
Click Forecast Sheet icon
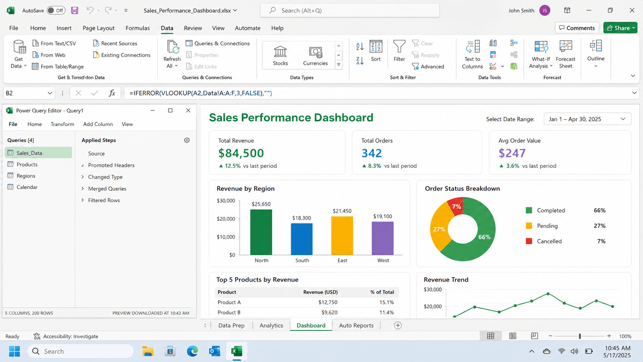point(566,47)
